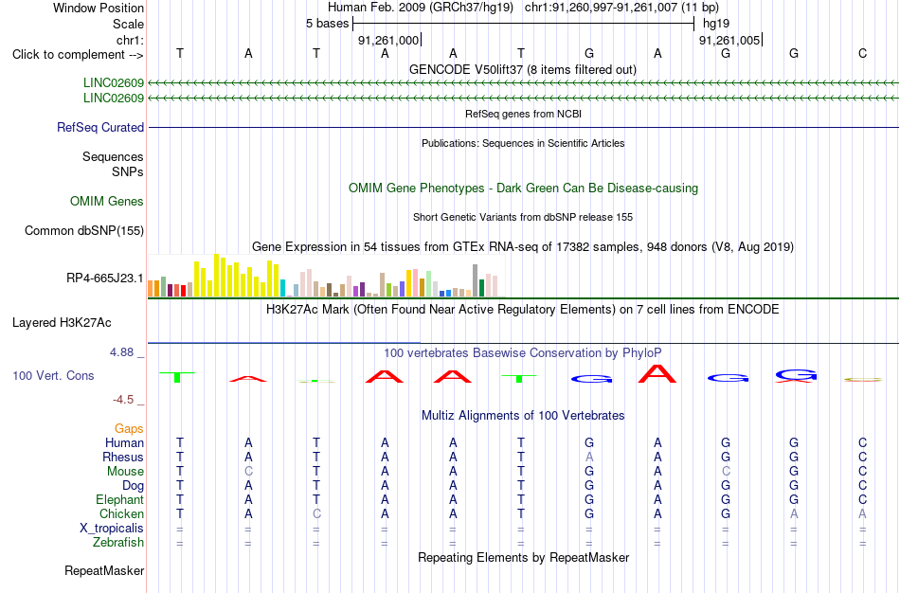Select the Human species row label

[124, 442]
